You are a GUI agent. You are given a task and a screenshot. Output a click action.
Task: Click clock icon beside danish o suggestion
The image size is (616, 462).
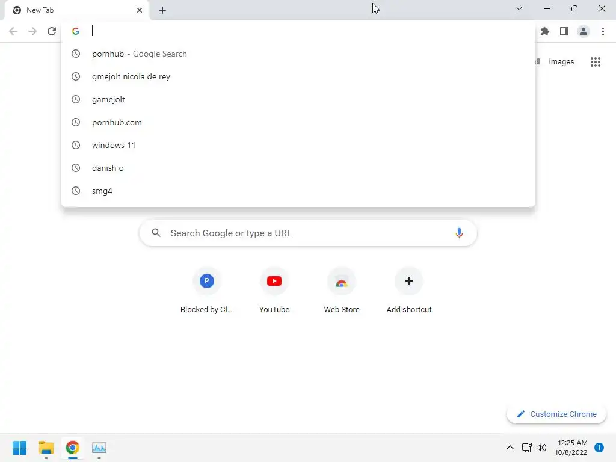(x=76, y=168)
